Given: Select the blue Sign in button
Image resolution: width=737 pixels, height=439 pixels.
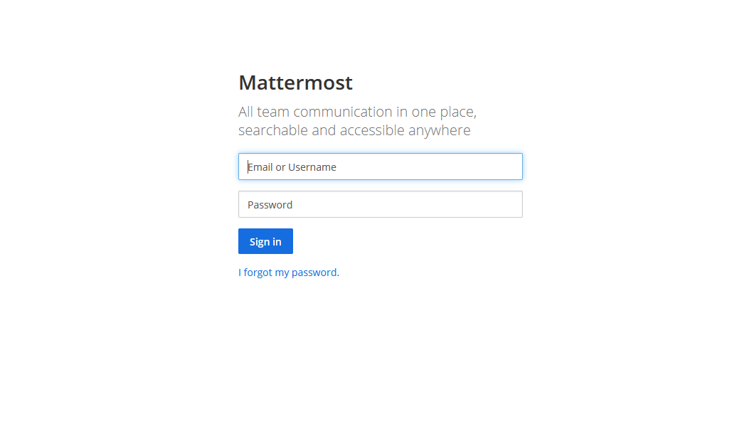Looking at the screenshot, I should (x=265, y=240).
